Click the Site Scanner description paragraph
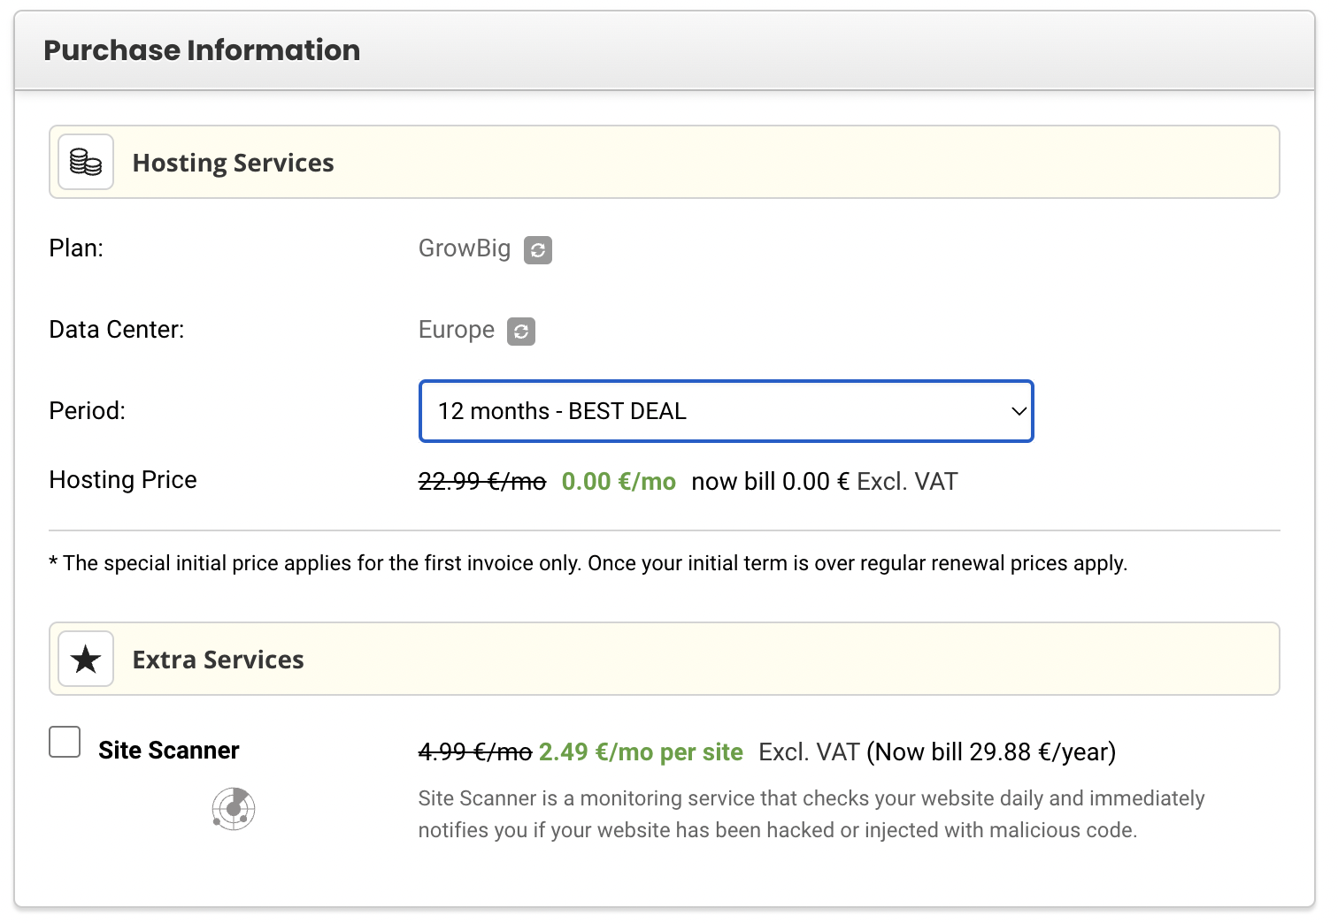Image resolution: width=1338 pixels, height=923 pixels. (811, 814)
